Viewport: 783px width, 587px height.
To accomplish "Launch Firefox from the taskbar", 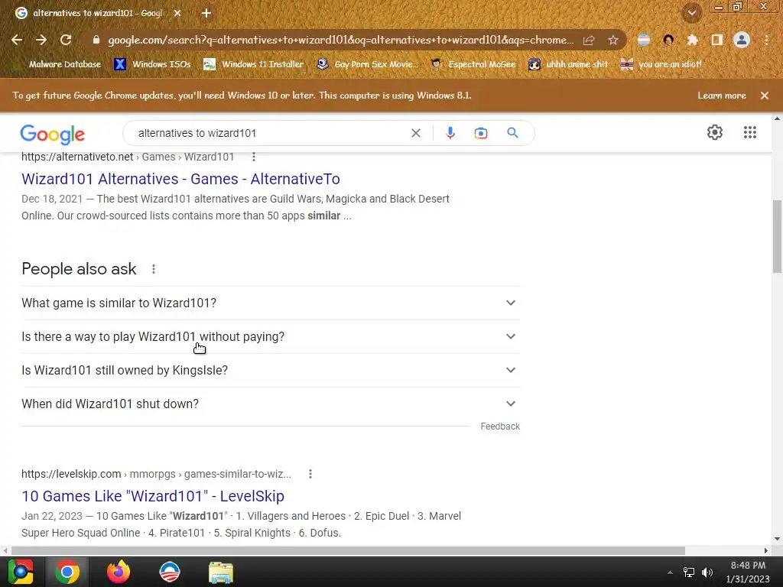I will tap(119, 572).
